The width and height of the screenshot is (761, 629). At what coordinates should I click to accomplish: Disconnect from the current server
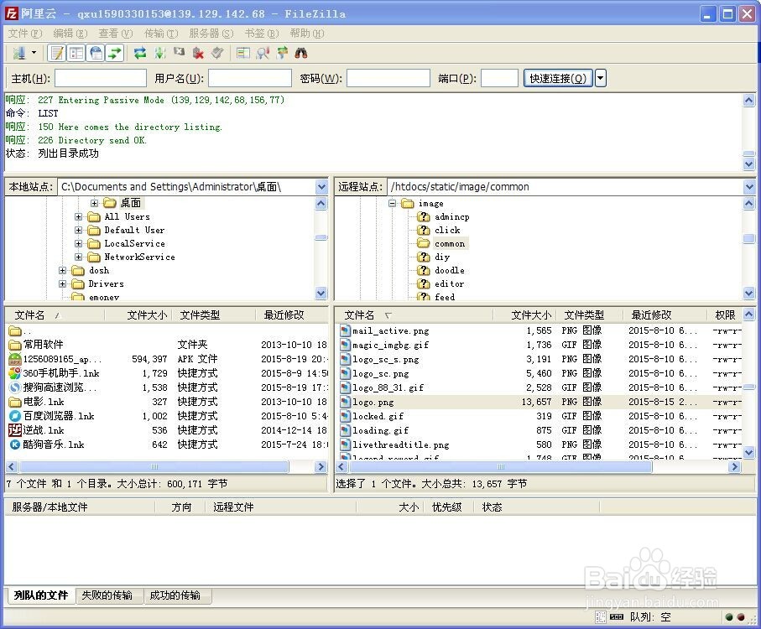(198, 53)
